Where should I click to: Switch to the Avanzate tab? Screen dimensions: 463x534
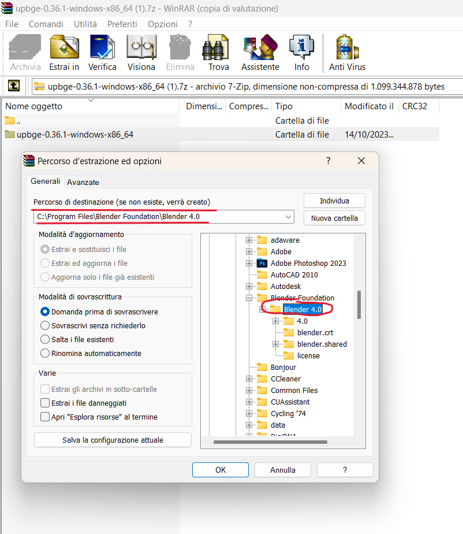83,182
